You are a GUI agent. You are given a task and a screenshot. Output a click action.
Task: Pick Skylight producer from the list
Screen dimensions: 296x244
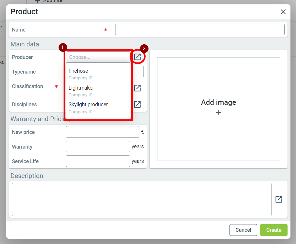point(88,104)
